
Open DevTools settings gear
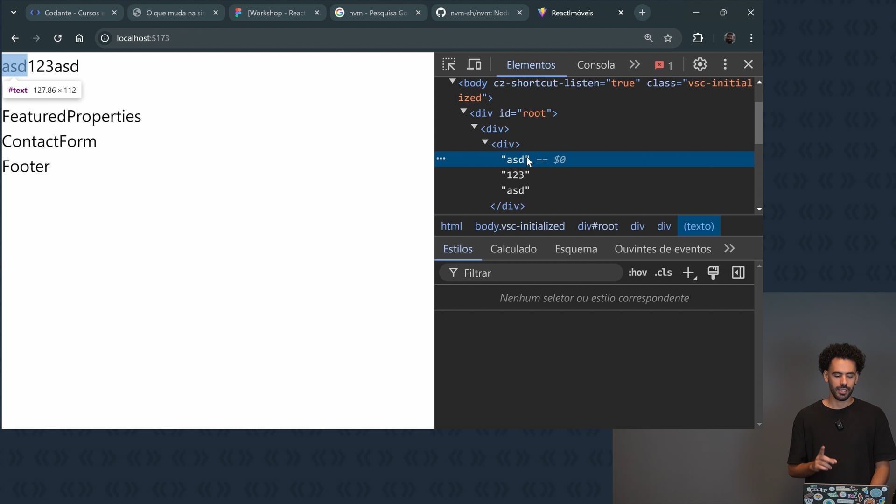700,64
